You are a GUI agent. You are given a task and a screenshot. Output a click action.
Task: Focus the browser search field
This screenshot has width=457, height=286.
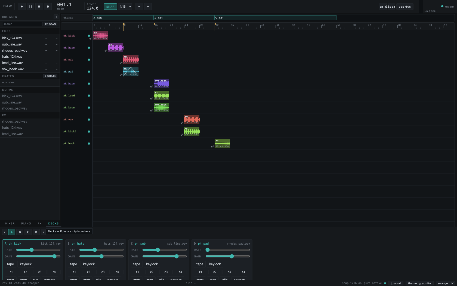click(x=22, y=24)
